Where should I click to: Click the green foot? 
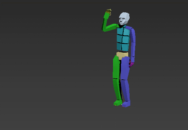point(118,102)
